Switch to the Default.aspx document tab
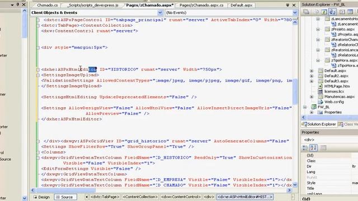Image resolution: width=358 pixels, height=201 pixels. 241,5
